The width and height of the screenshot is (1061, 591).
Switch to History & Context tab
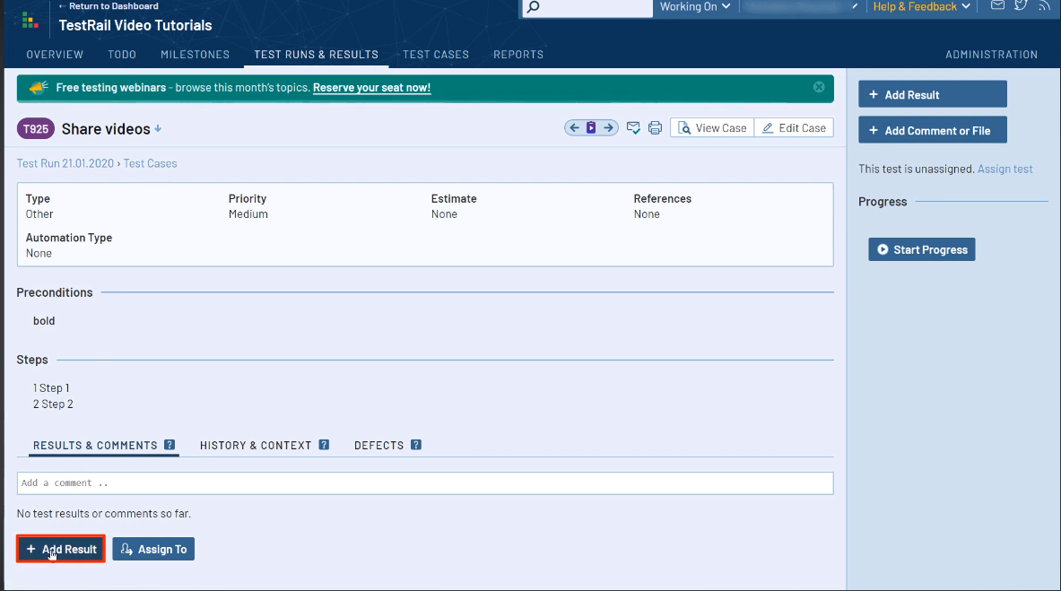point(256,445)
